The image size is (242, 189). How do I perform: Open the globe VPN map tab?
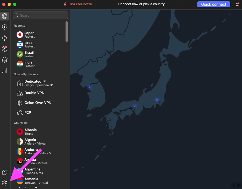pyautogui.click(x=5, y=16)
